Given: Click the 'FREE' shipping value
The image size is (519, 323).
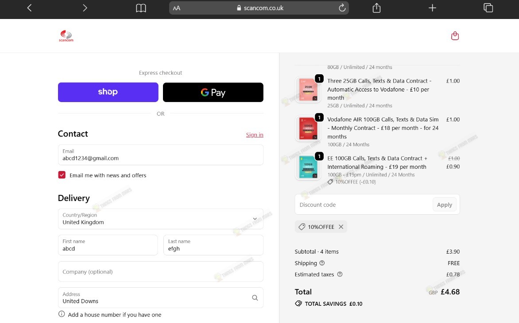Looking at the screenshot, I should 454,263.
